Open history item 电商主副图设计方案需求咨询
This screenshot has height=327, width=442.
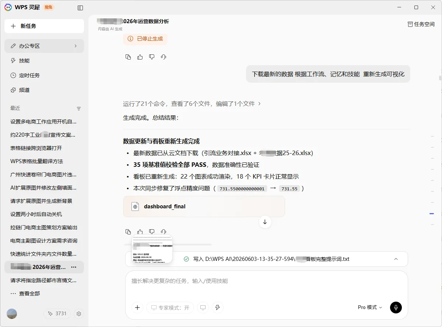(x=44, y=241)
